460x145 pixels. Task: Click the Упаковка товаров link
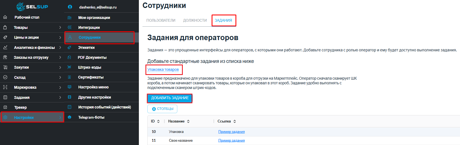[x=163, y=69]
